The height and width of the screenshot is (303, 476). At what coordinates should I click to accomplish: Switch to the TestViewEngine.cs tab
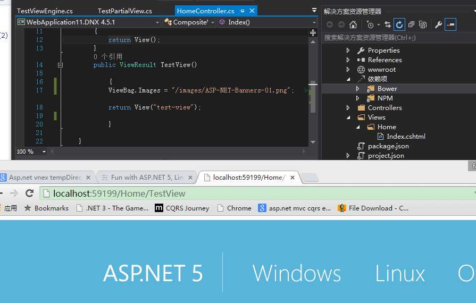point(45,11)
